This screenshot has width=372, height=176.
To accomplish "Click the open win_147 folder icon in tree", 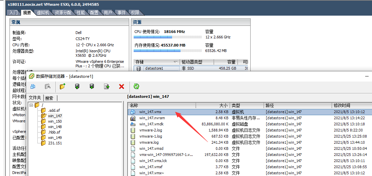I will pos(44,116).
